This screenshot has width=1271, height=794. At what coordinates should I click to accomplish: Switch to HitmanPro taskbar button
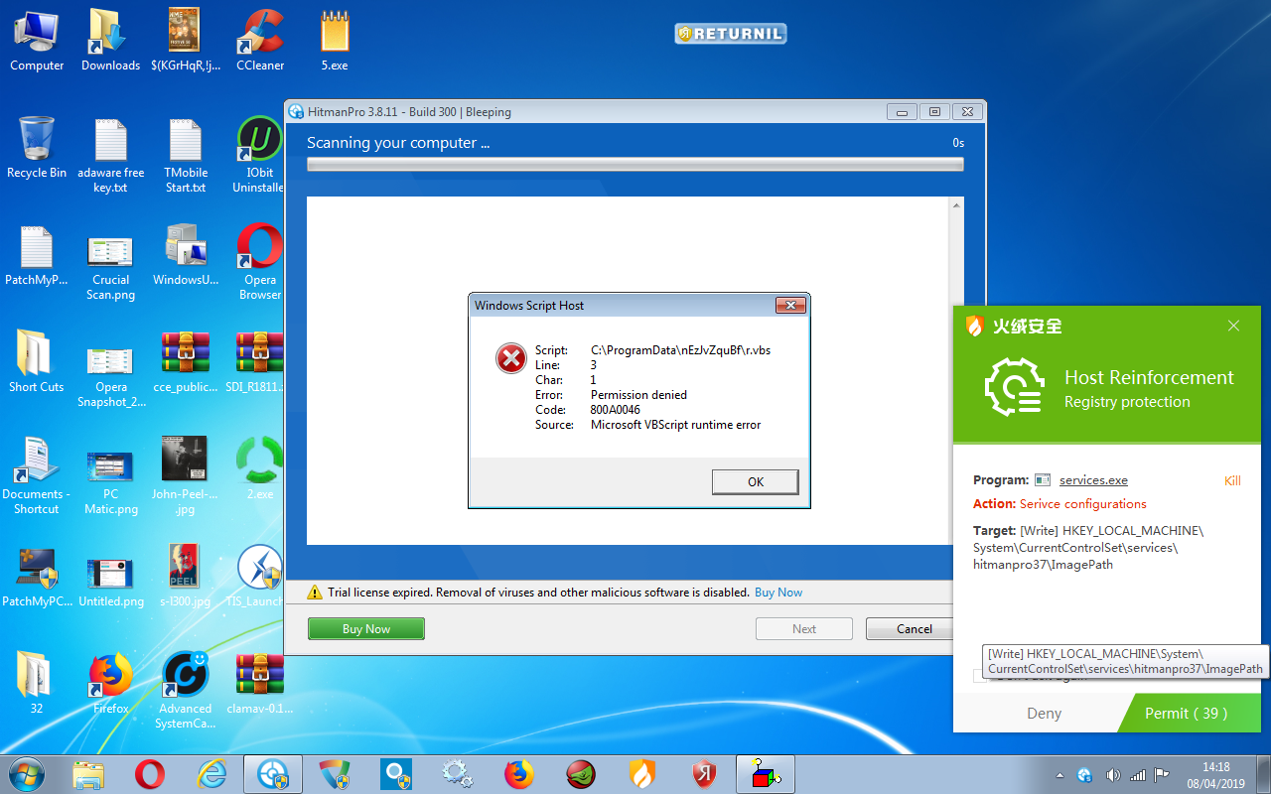click(x=273, y=774)
